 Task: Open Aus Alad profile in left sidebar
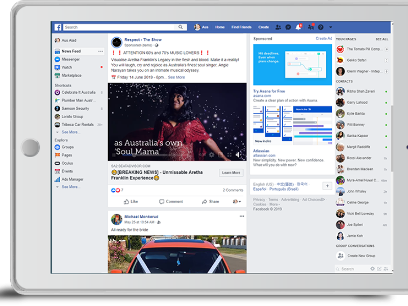coord(66,40)
